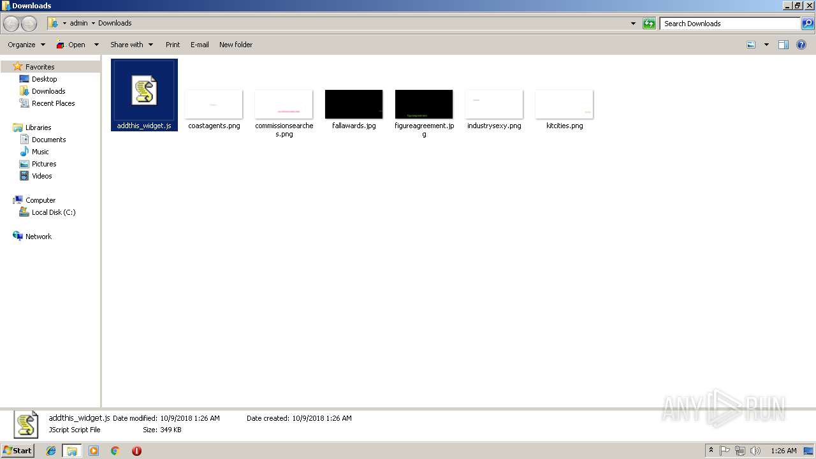Screen dimensions: 816x459
Task: Click the Forward navigation arrow
Action: [x=29, y=24]
